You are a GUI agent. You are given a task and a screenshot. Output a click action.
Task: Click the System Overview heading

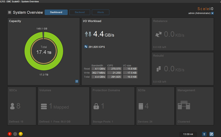click(x=28, y=12)
